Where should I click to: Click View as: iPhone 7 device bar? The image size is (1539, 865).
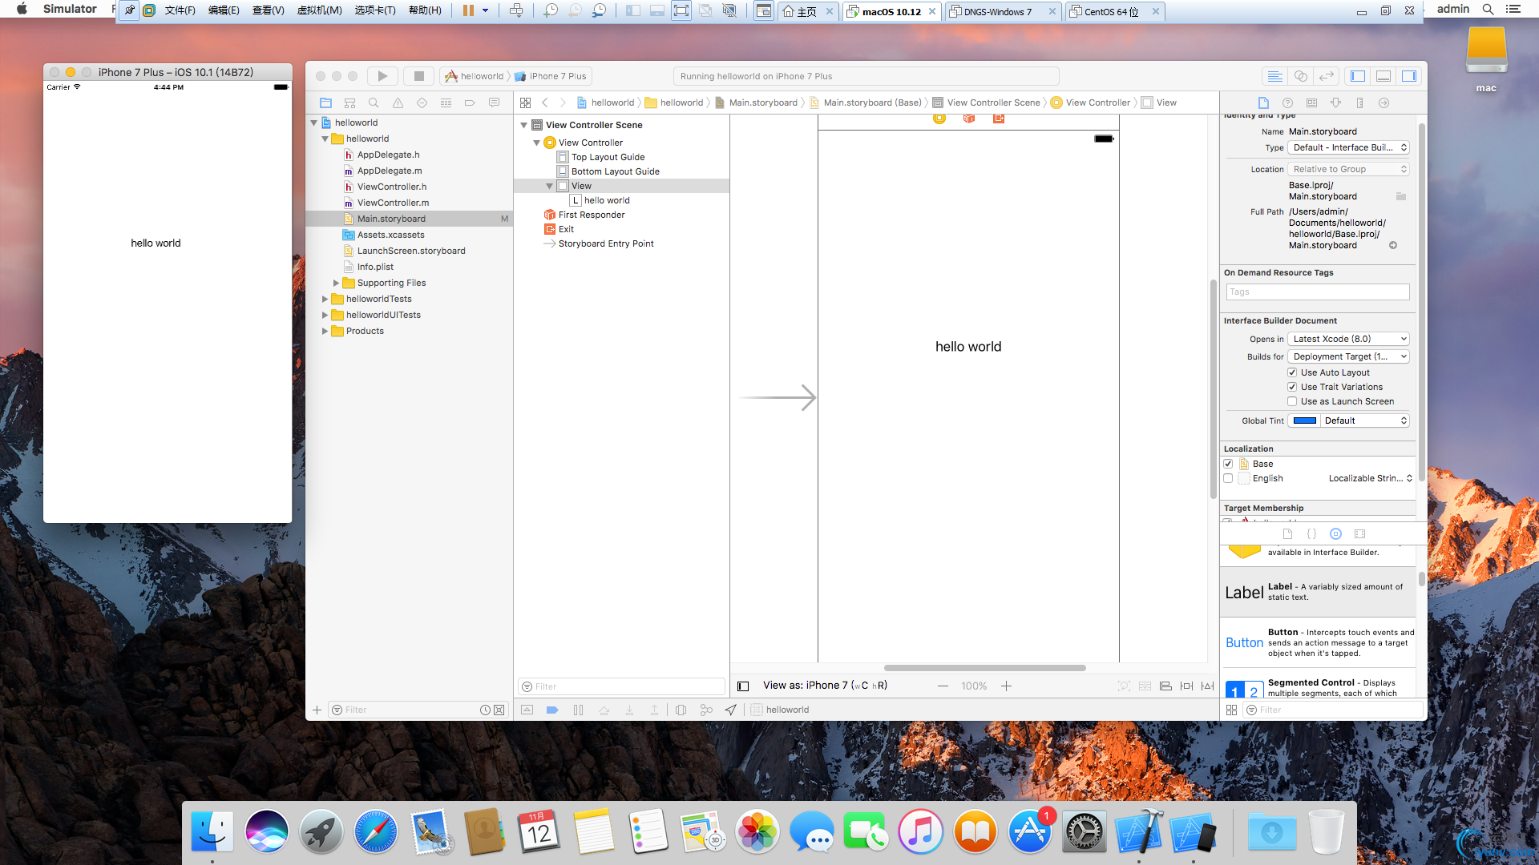click(x=825, y=686)
